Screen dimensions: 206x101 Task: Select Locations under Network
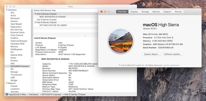coord(15,89)
